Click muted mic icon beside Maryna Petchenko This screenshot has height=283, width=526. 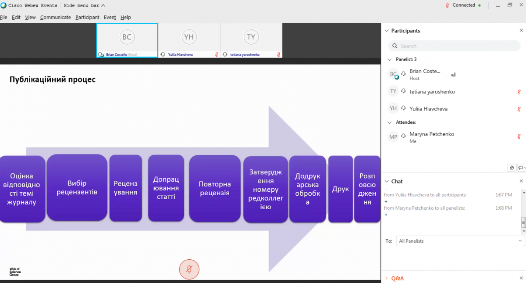519,137
